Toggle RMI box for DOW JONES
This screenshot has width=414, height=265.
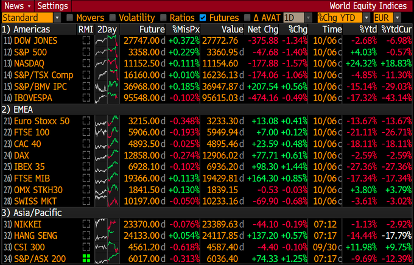[86, 40]
